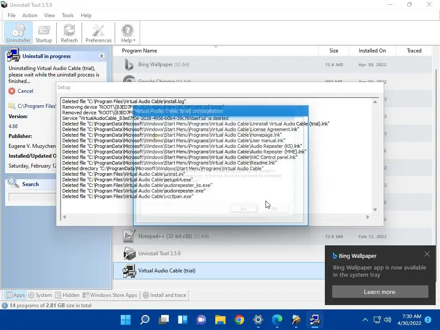
Task: Open File Explorer from taskbar
Action: click(x=220, y=320)
